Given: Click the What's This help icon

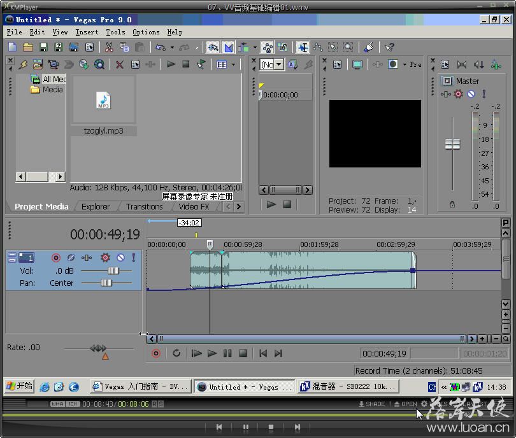Looking at the screenshot, I should [389, 47].
